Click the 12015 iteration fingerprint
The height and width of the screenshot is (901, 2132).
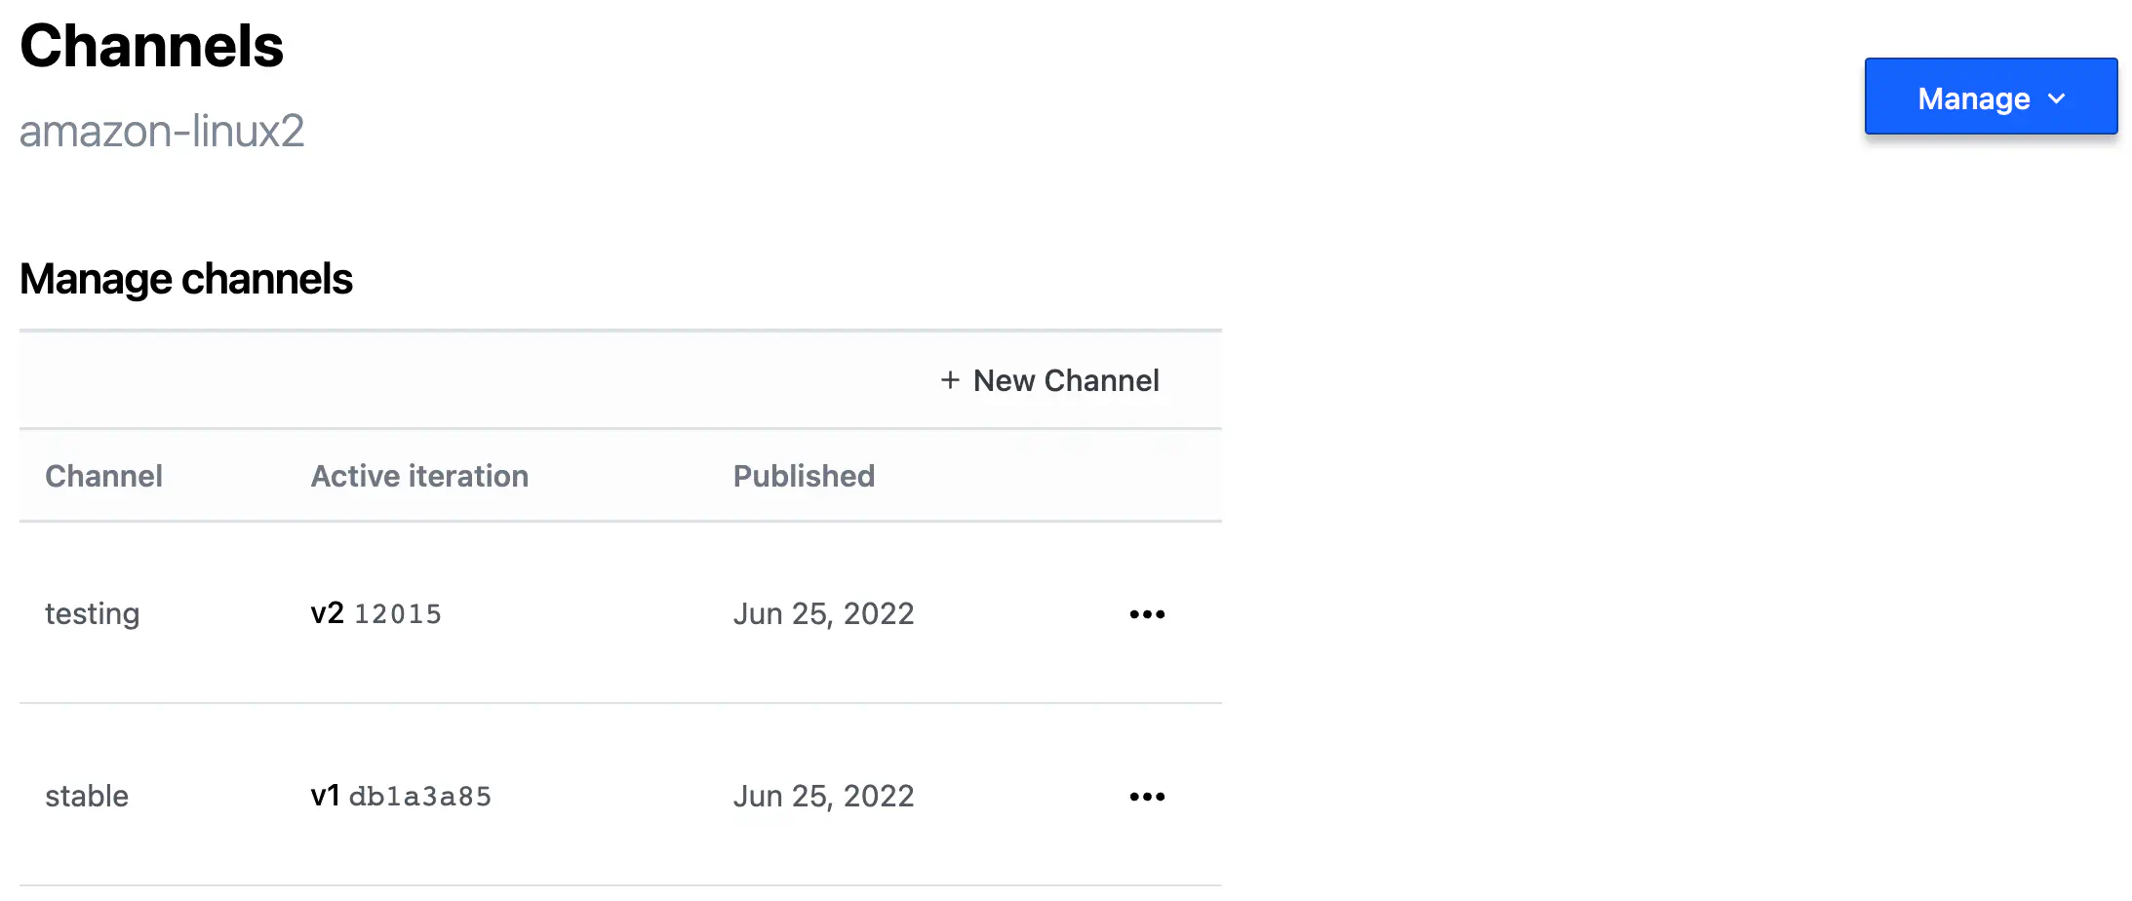pos(398,614)
